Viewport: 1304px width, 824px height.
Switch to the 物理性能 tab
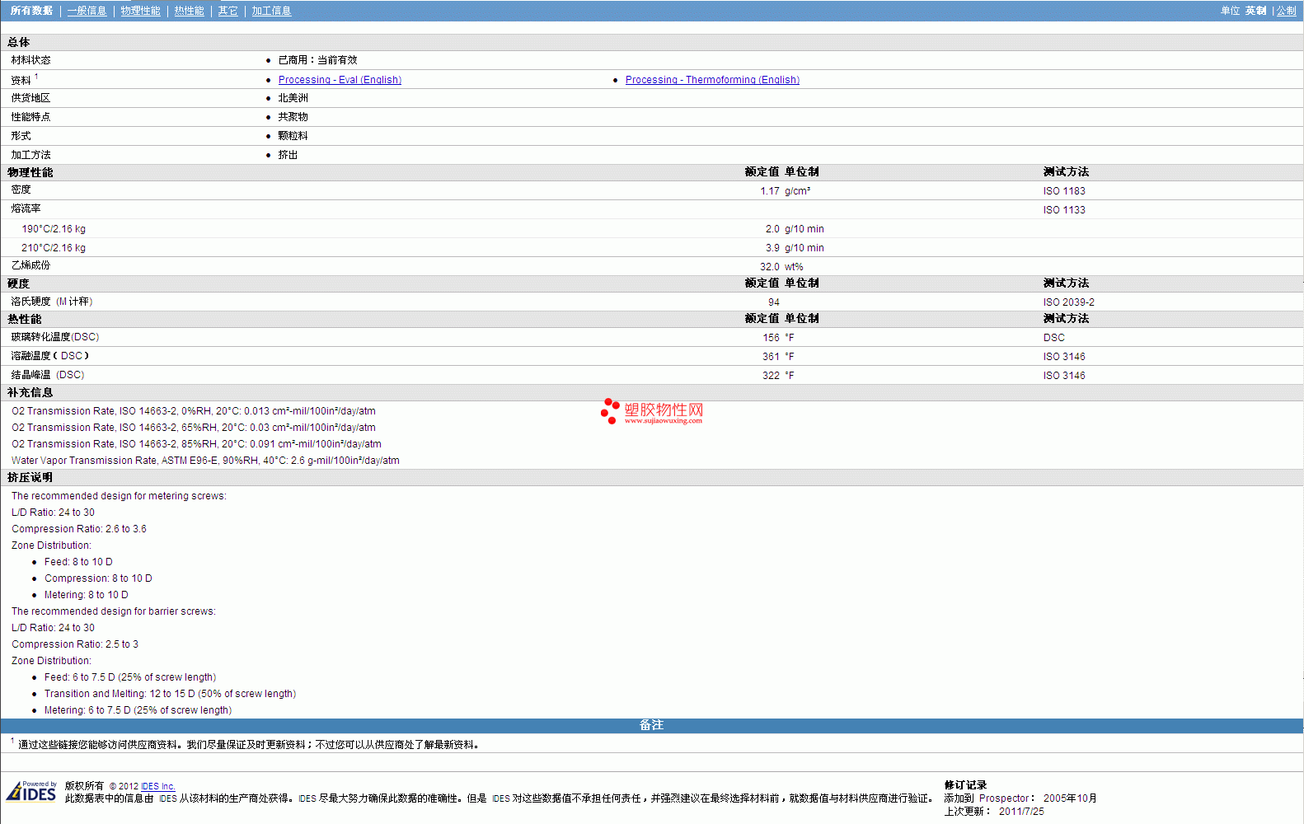(141, 11)
